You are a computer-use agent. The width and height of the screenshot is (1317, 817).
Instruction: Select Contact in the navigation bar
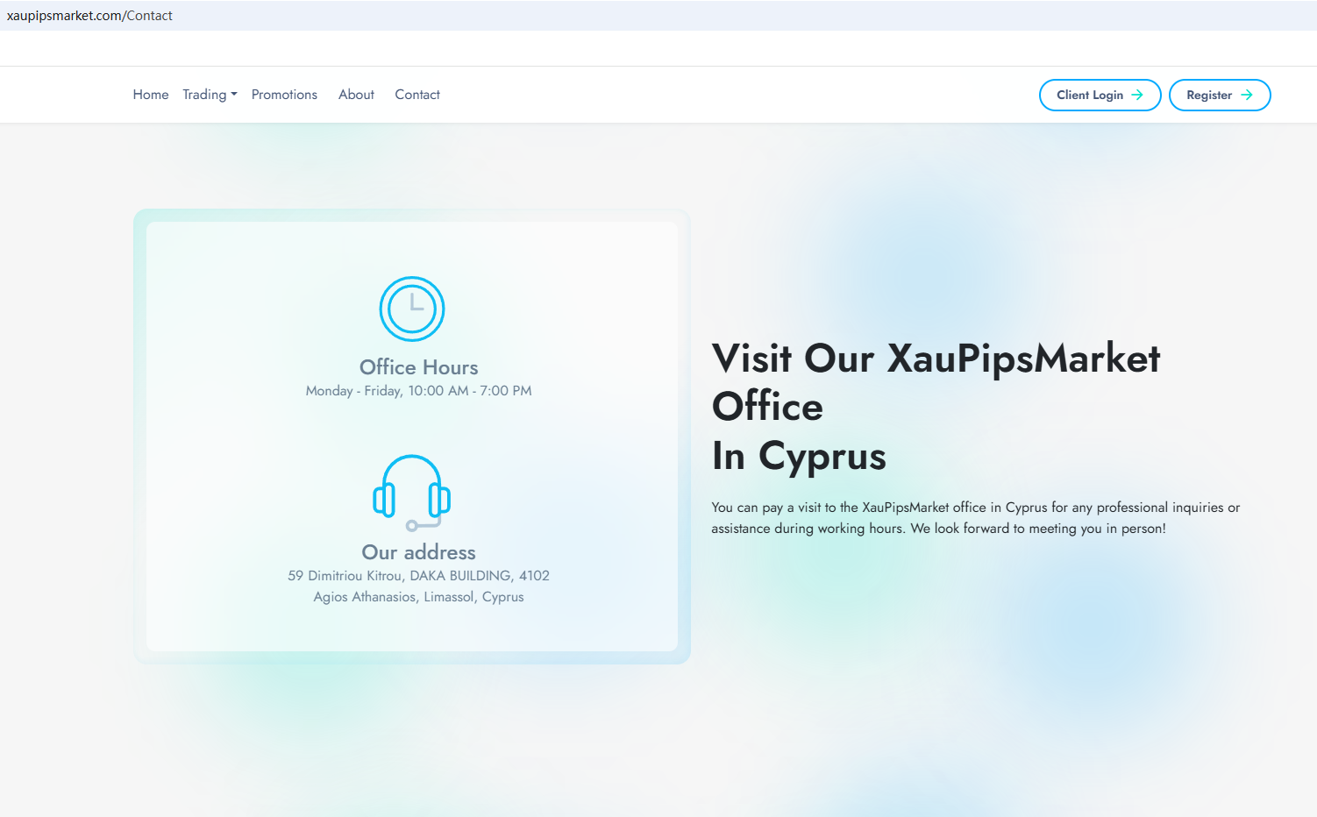[417, 95]
